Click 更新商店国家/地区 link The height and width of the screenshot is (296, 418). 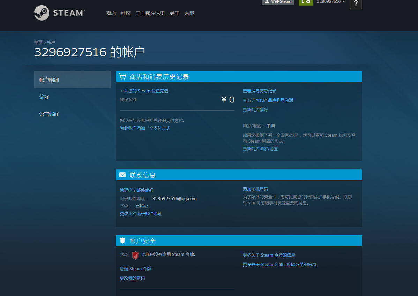pyautogui.click(x=260, y=149)
